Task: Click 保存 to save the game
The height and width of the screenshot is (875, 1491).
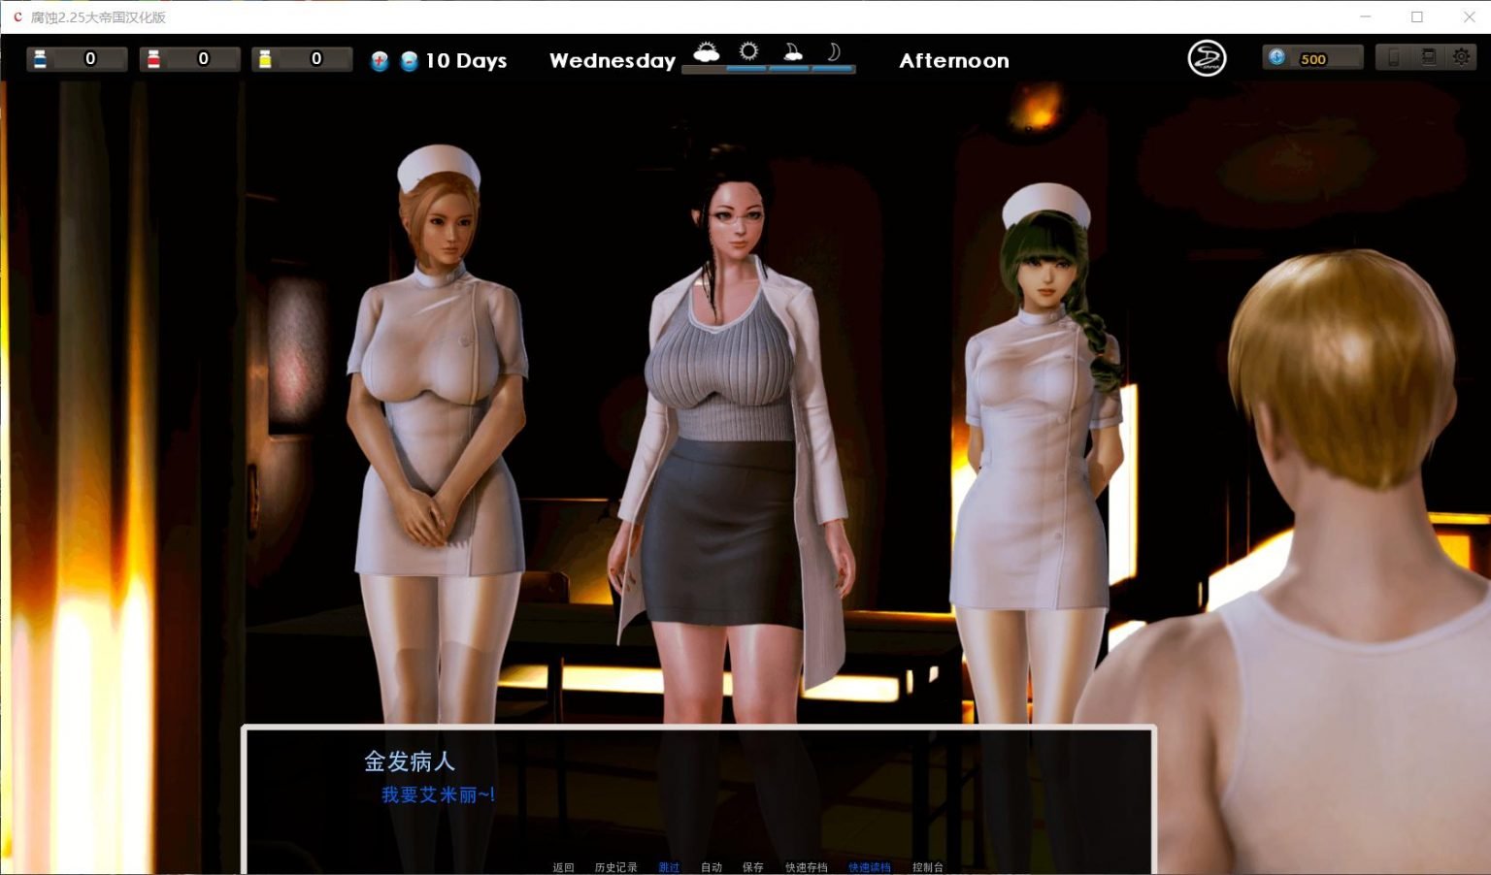Action: click(x=754, y=866)
